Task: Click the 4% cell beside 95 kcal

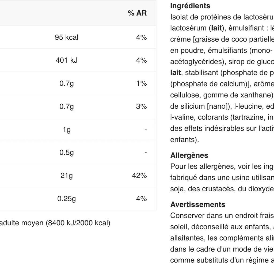Action: [141, 37]
